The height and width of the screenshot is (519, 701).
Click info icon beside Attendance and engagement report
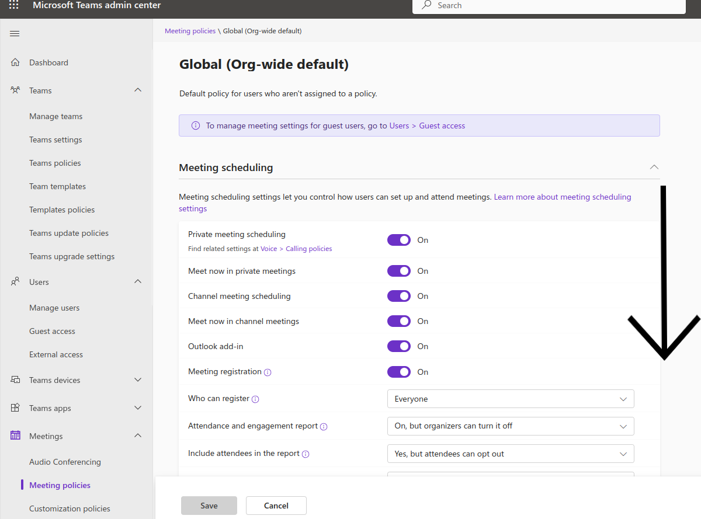pyautogui.click(x=324, y=427)
